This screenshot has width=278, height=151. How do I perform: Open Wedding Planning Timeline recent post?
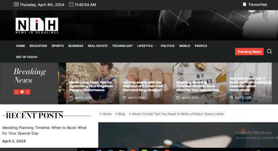pos(44,130)
